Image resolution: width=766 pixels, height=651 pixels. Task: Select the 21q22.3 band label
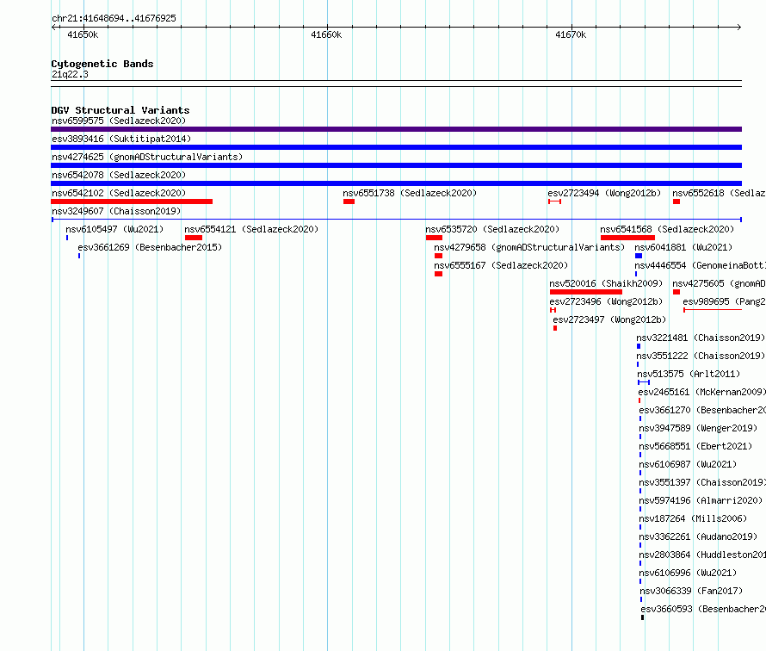click(70, 74)
